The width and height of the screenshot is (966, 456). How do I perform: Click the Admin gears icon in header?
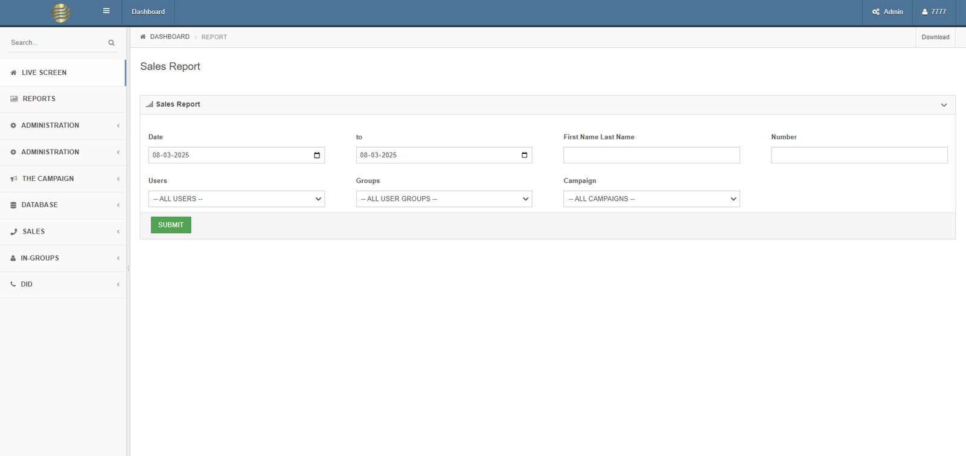pyautogui.click(x=876, y=12)
